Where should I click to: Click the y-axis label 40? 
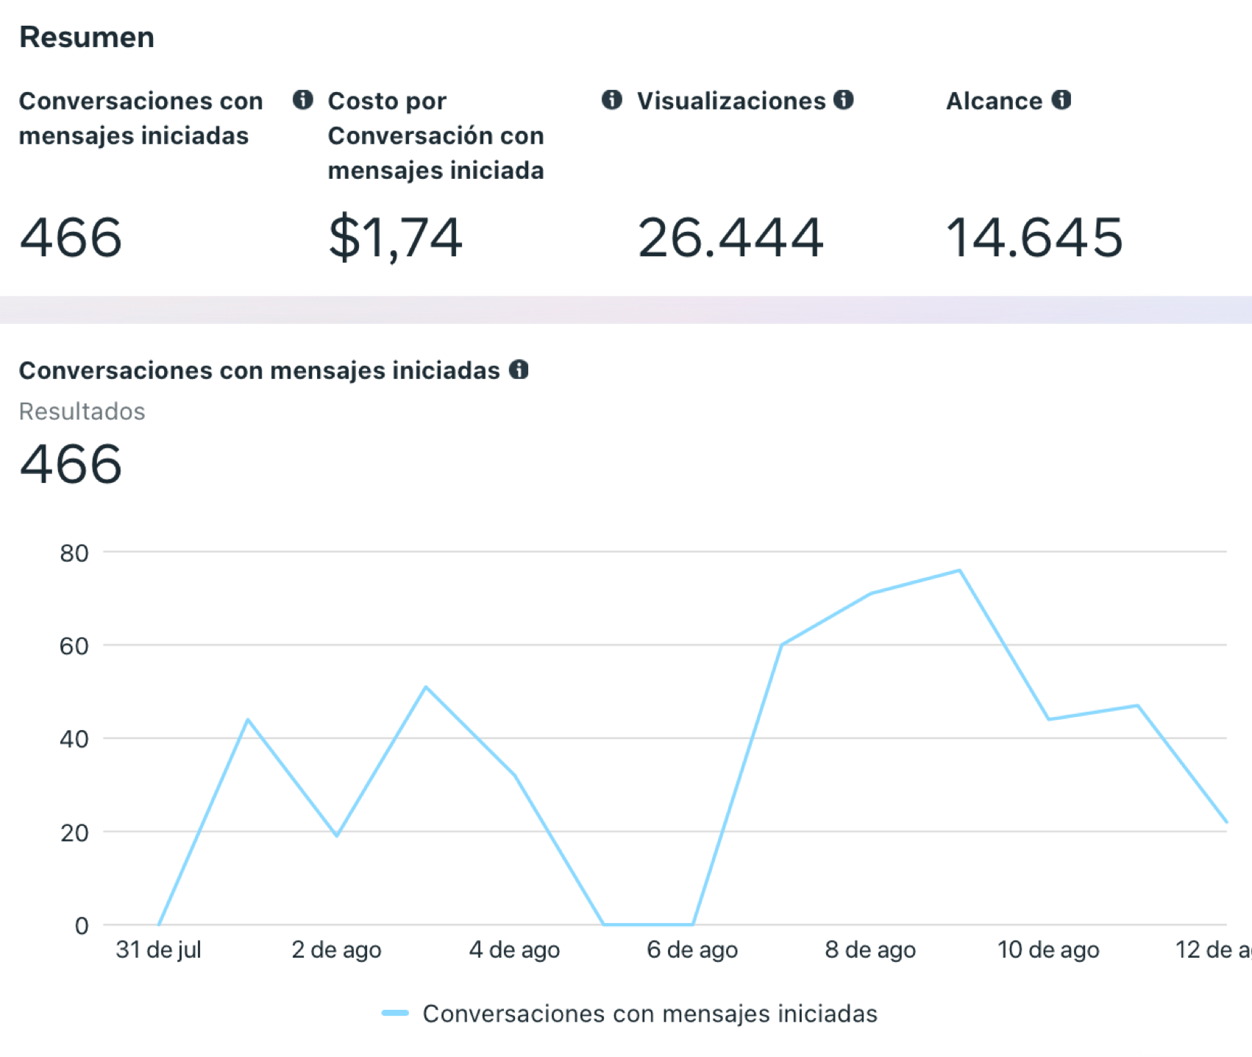(74, 739)
